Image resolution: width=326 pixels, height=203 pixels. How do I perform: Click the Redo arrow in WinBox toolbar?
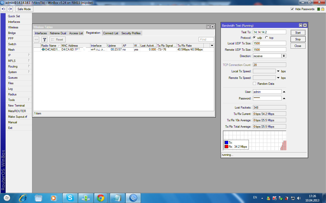(10, 9)
